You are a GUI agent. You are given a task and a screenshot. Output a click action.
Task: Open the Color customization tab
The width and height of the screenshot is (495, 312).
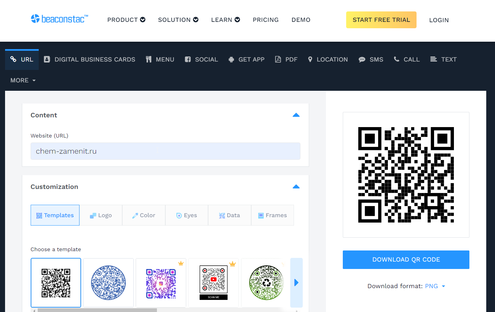[x=144, y=215]
